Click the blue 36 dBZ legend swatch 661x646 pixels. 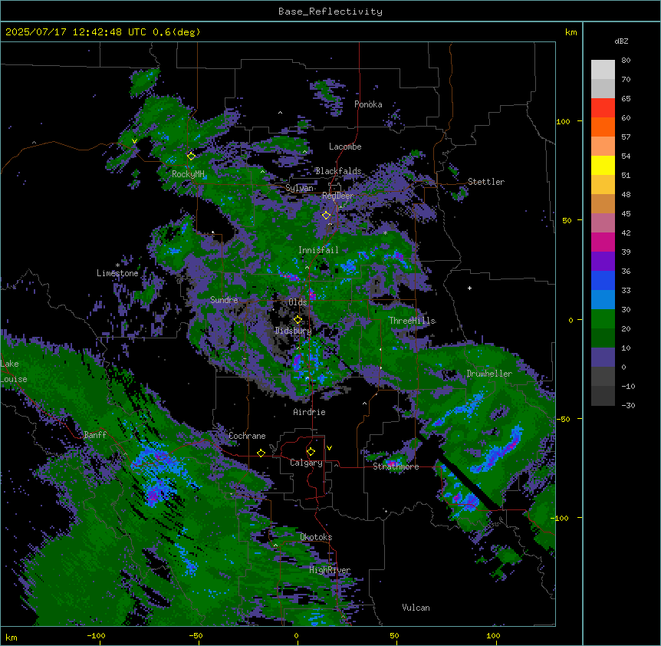pyautogui.click(x=603, y=280)
